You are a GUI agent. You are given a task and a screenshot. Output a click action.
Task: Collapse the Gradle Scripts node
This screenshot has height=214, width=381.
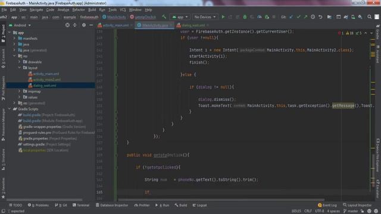[x=10, y=109]
